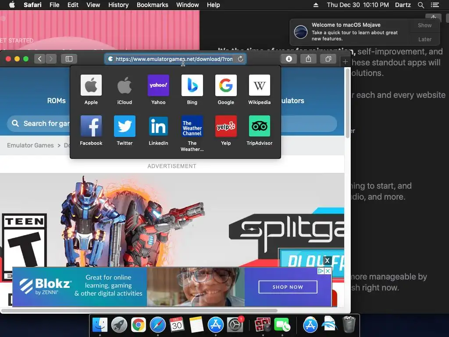This screenshot has width=449, height=337.
Task: Go back with Safari's back arrow
Action: pos(39,59)
